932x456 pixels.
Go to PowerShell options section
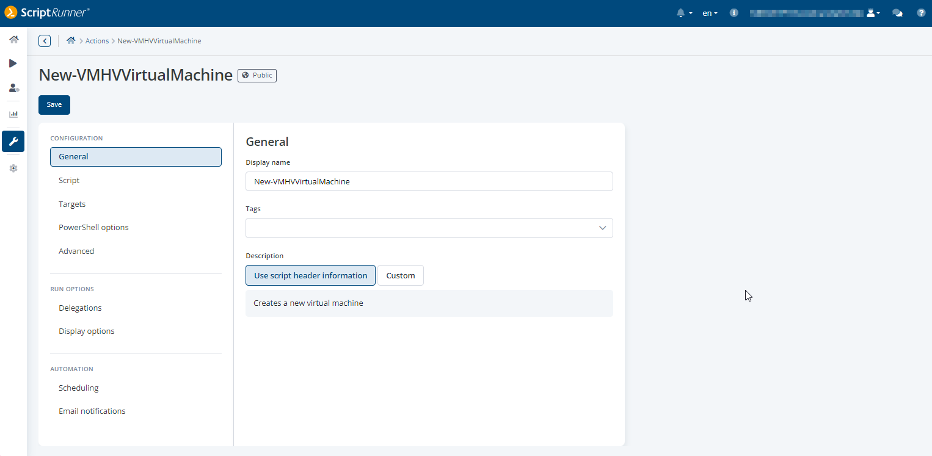[x=93, y=228]
